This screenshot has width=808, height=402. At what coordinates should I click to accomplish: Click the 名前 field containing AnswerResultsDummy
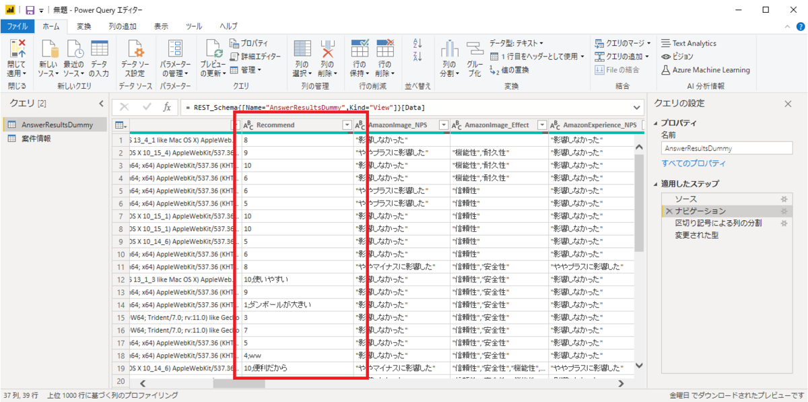[728, 149]
